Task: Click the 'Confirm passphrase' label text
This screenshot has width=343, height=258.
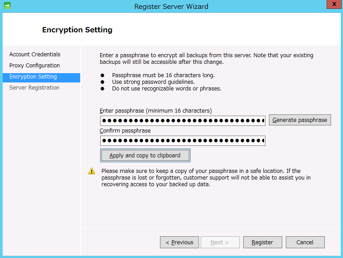Action: [125, 131]
